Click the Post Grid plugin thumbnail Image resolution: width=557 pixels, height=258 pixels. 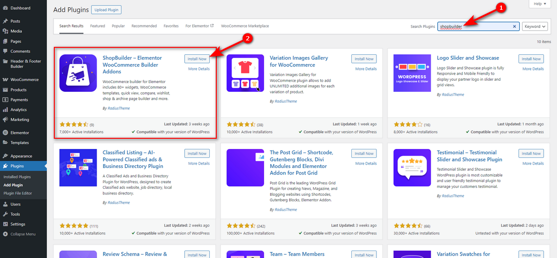tap(245, 168)
